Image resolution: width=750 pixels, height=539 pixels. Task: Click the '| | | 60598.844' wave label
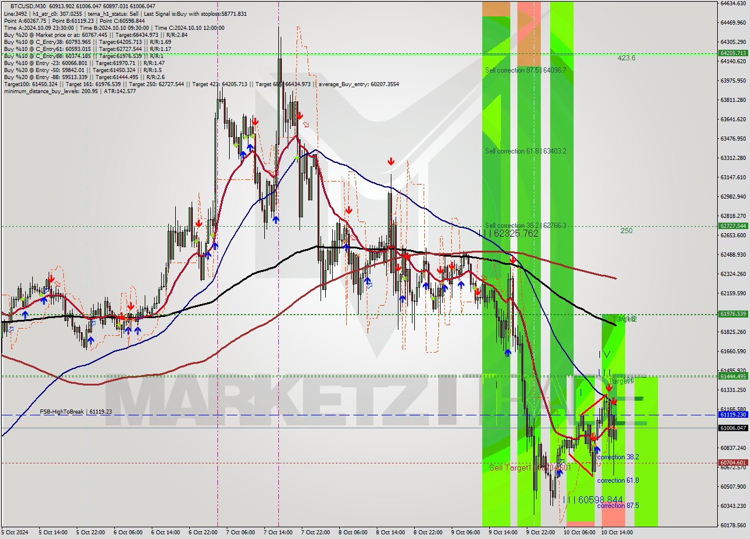coord(592,500)
